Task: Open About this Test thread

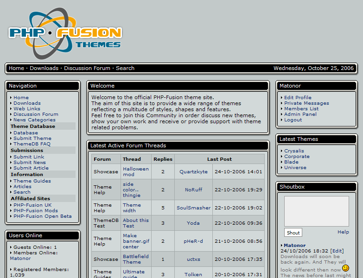Action: tap(136, 223)
